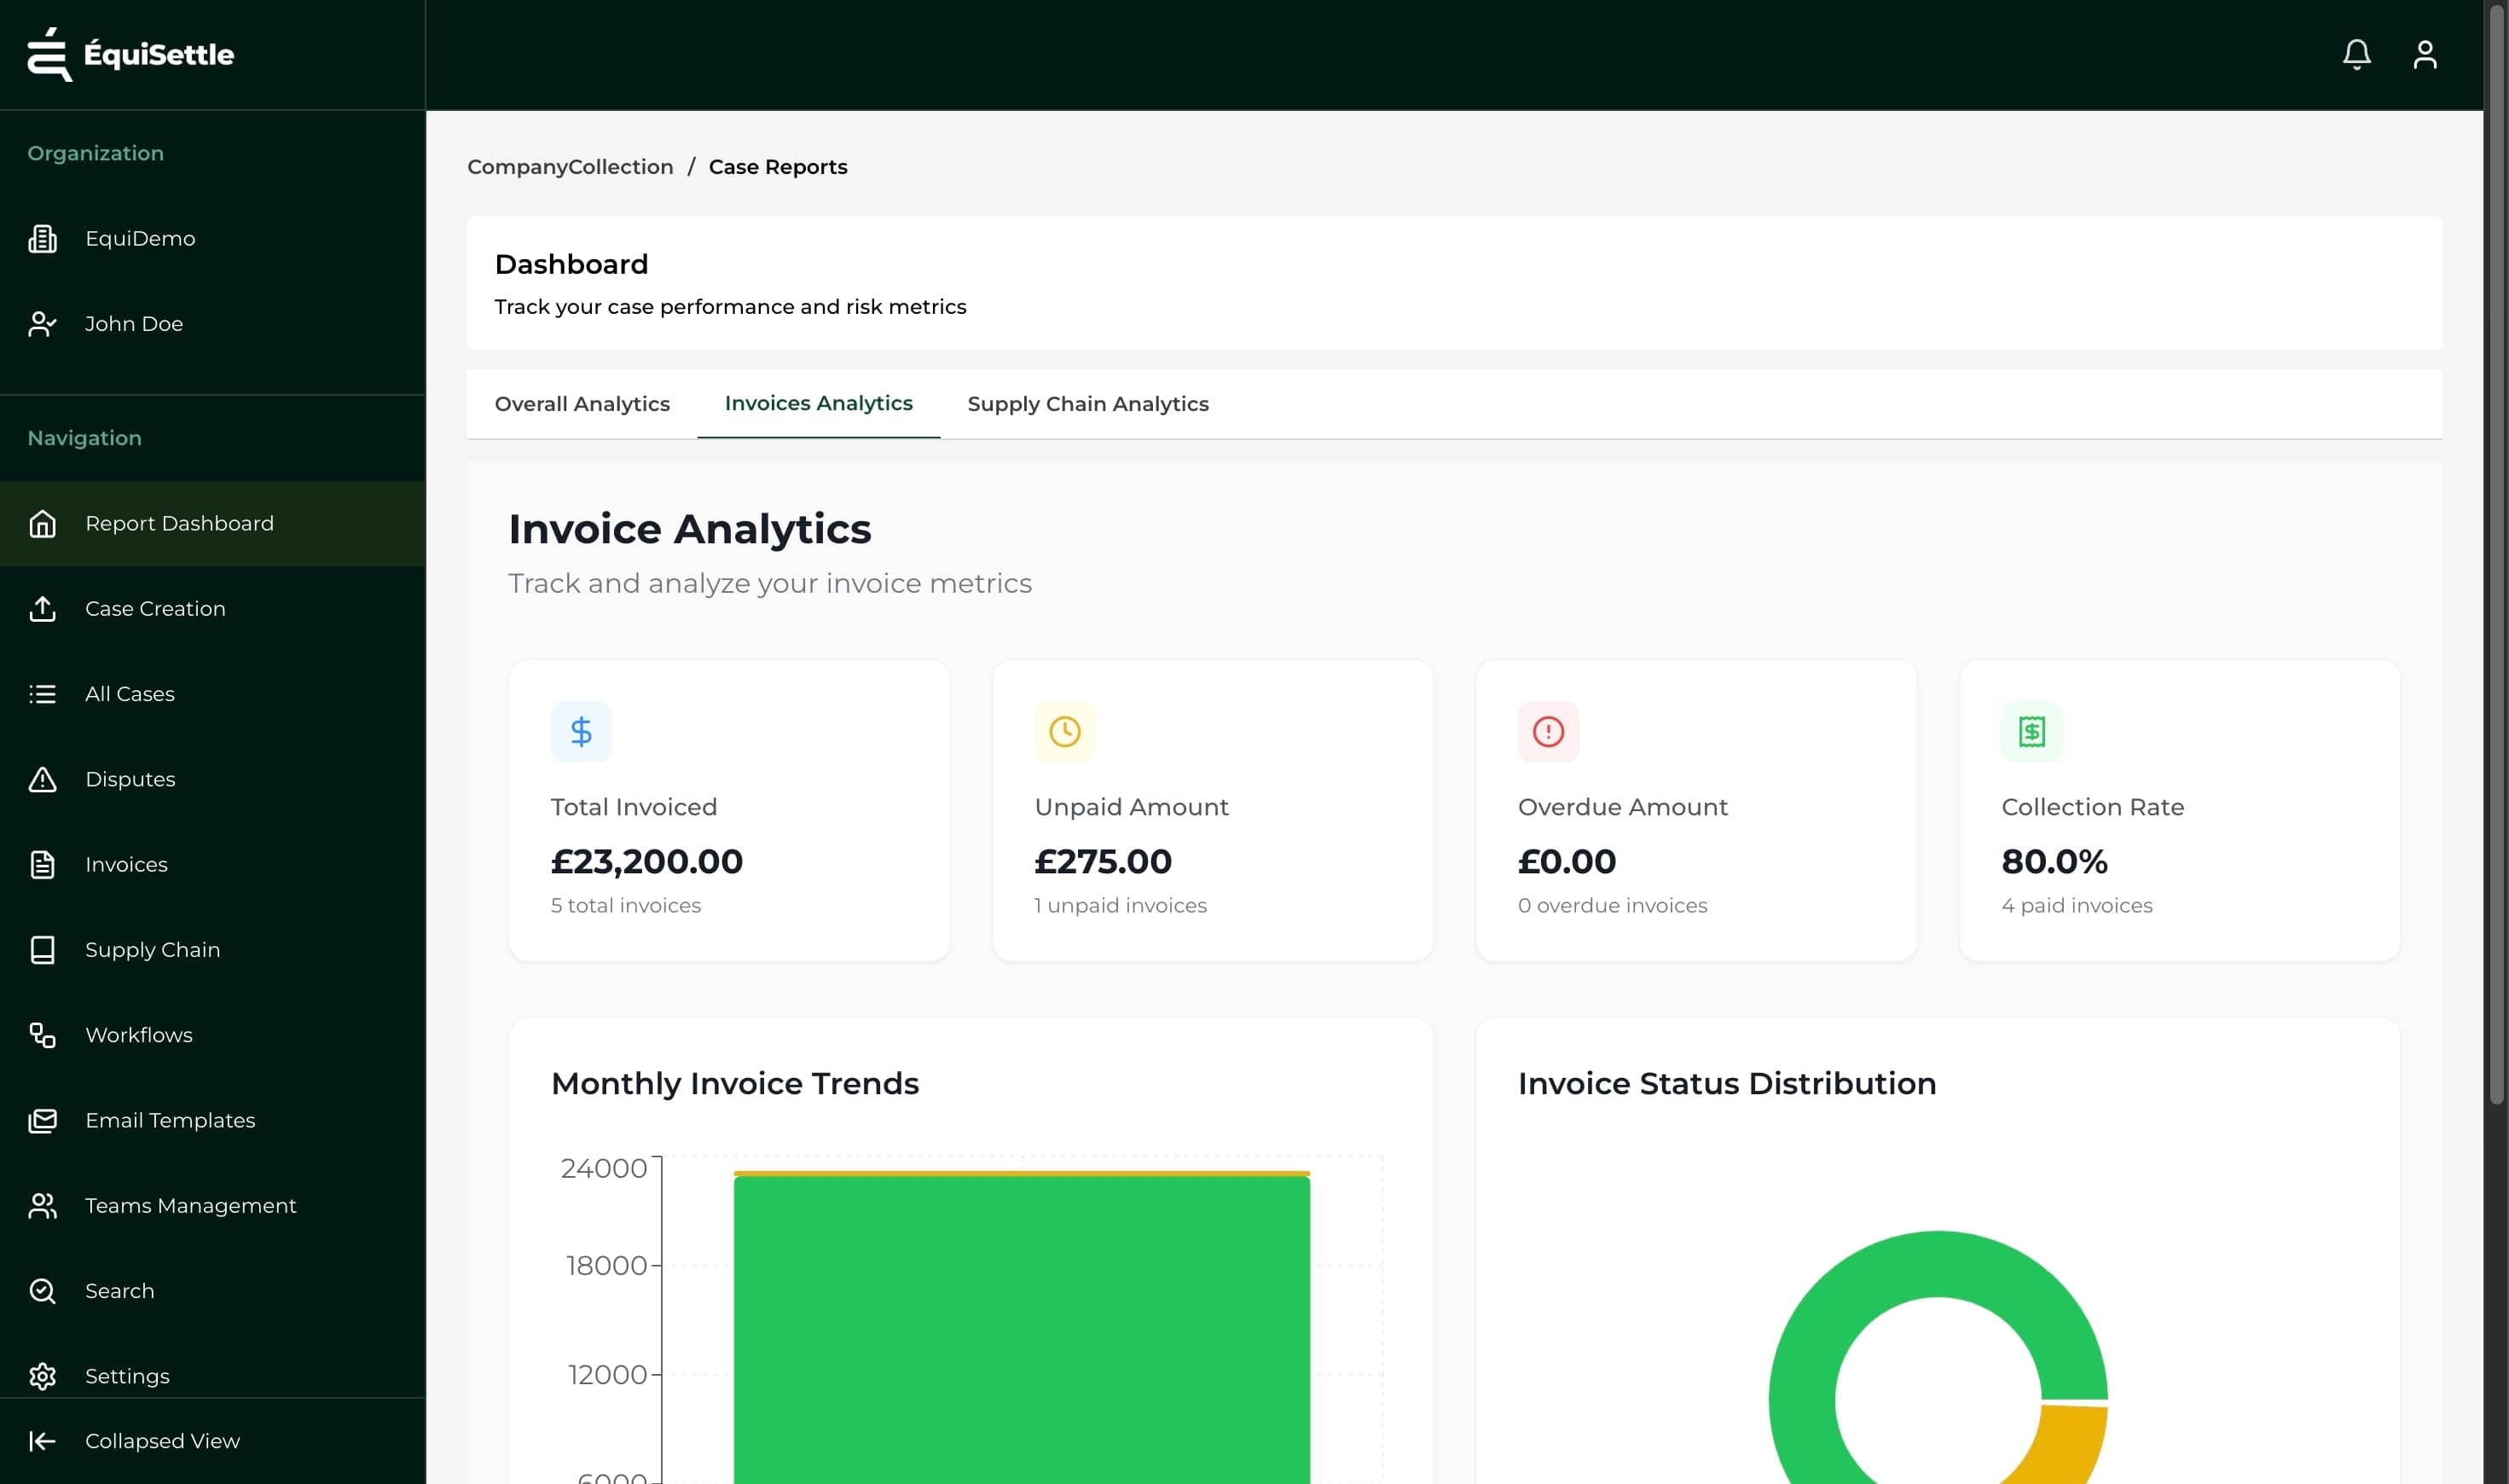Click the CompanyCollection breadcrumb link
Screen dimensions: 2509x1484
(570, 167)
